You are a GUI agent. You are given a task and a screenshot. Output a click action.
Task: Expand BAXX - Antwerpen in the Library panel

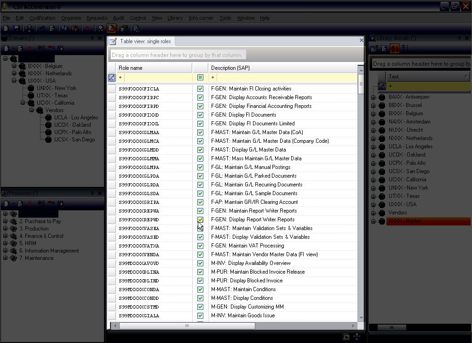(x=373, y=97)
